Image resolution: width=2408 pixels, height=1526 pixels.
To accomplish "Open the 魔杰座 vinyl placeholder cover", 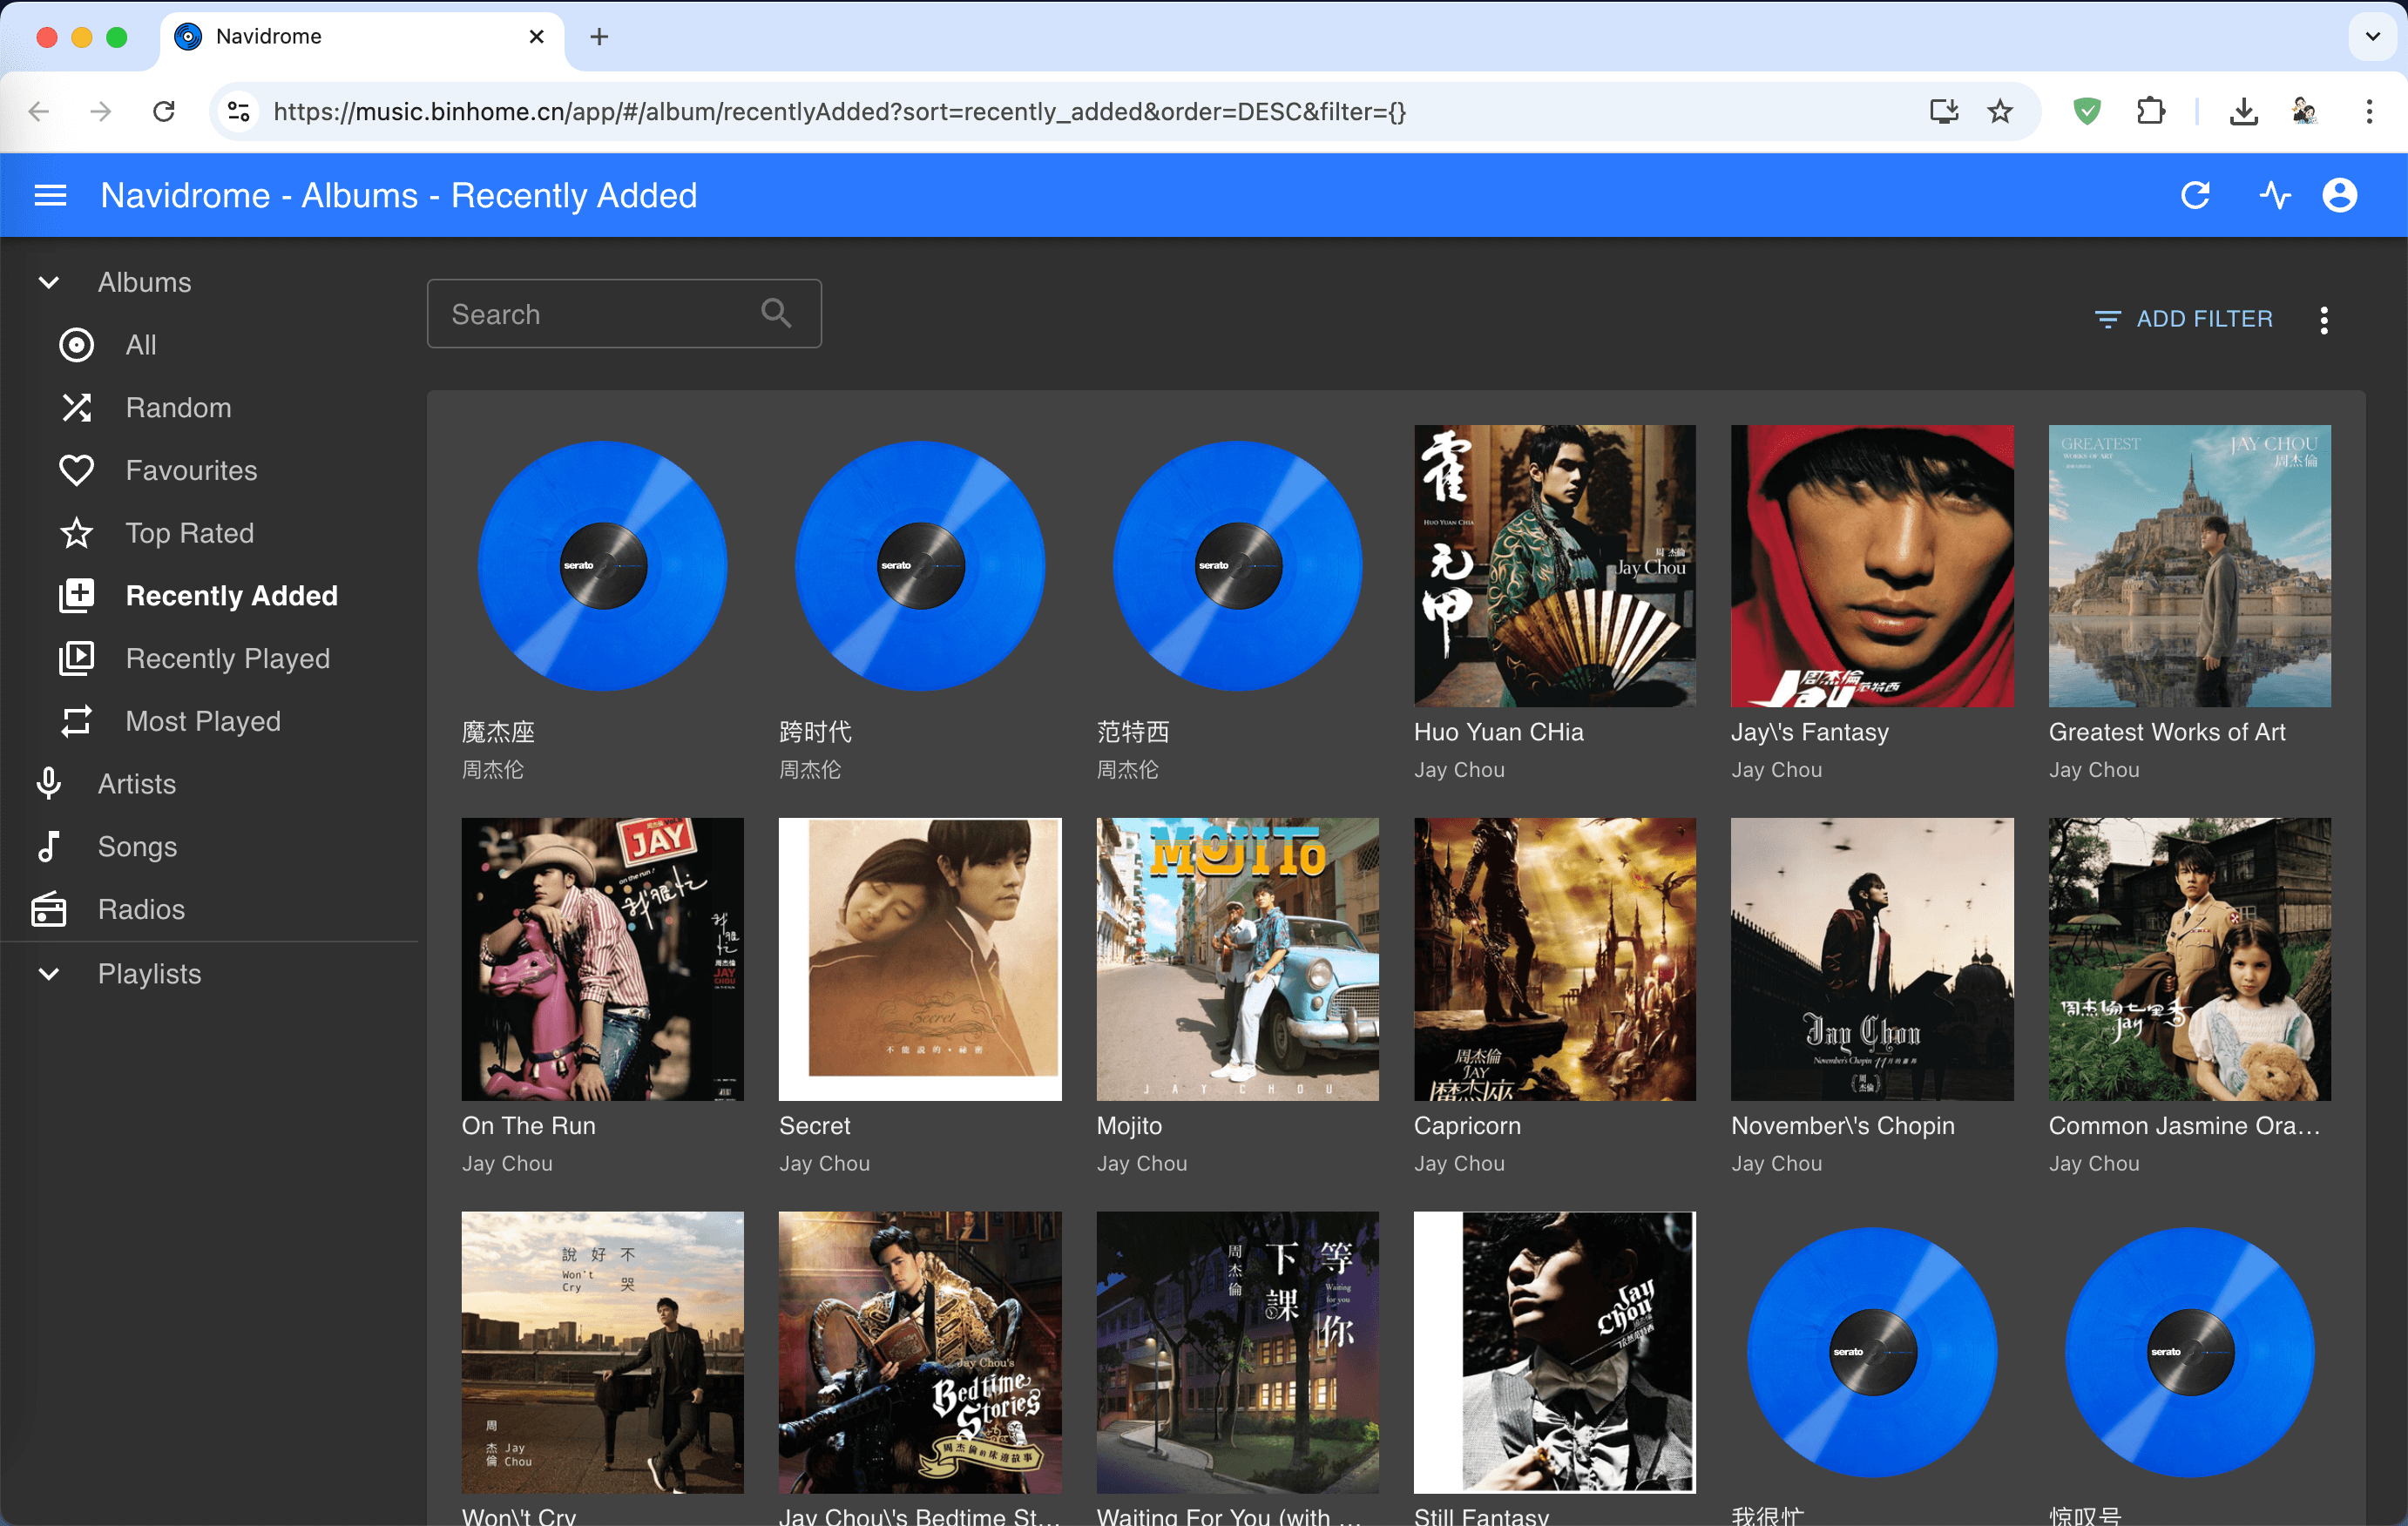I will pyautogui.click(x=602, y=566).
